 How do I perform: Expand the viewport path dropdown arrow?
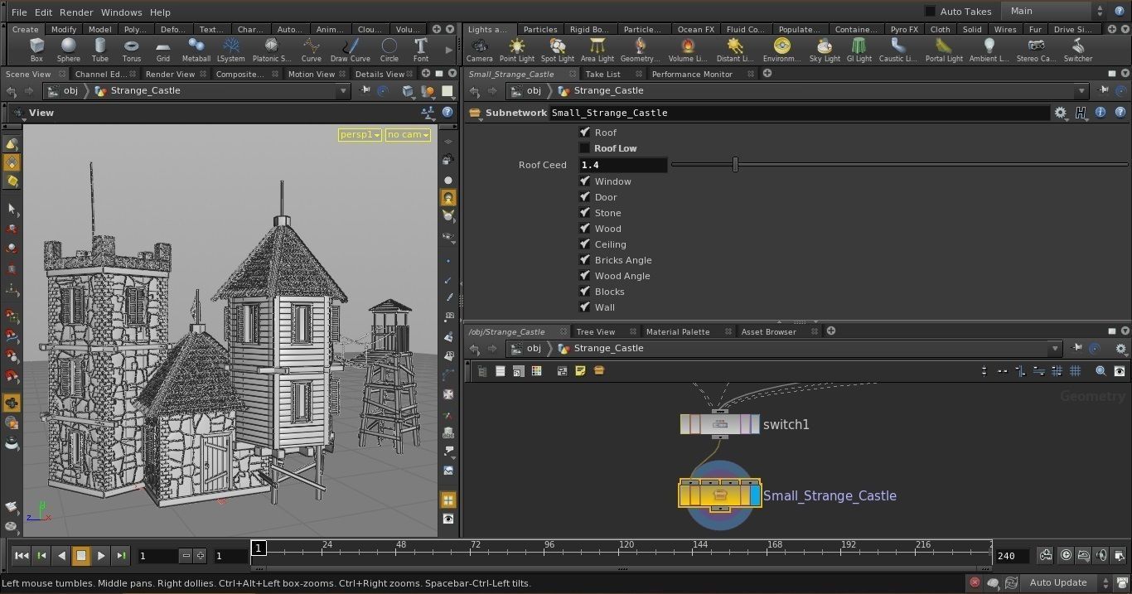coord(343,91)
